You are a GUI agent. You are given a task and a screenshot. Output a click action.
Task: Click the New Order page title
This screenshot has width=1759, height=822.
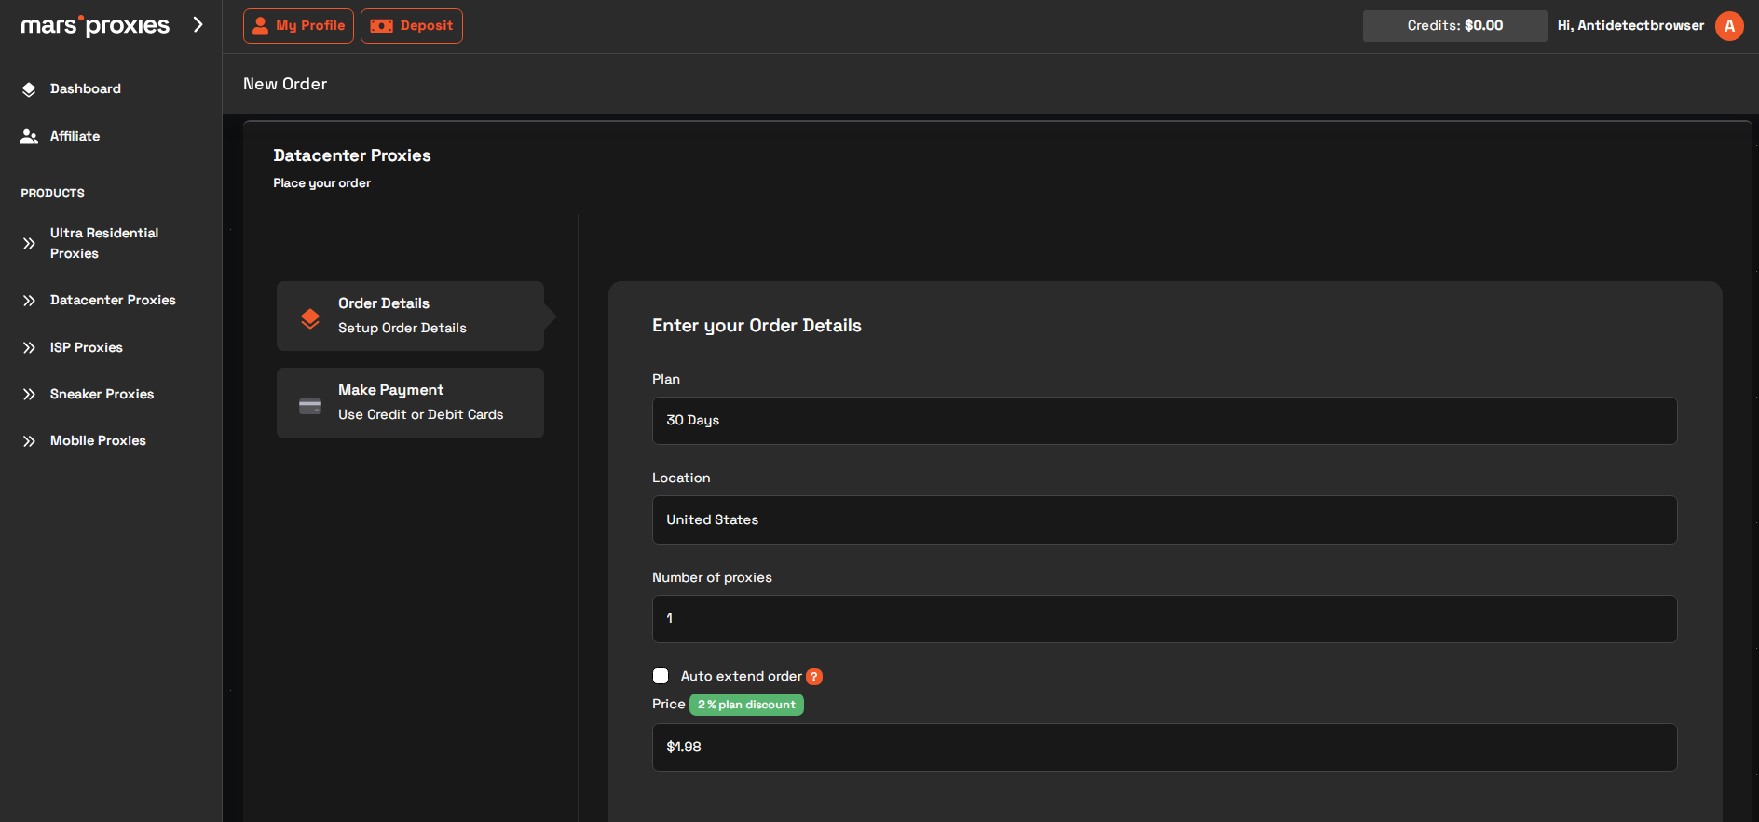pos(285,84)
